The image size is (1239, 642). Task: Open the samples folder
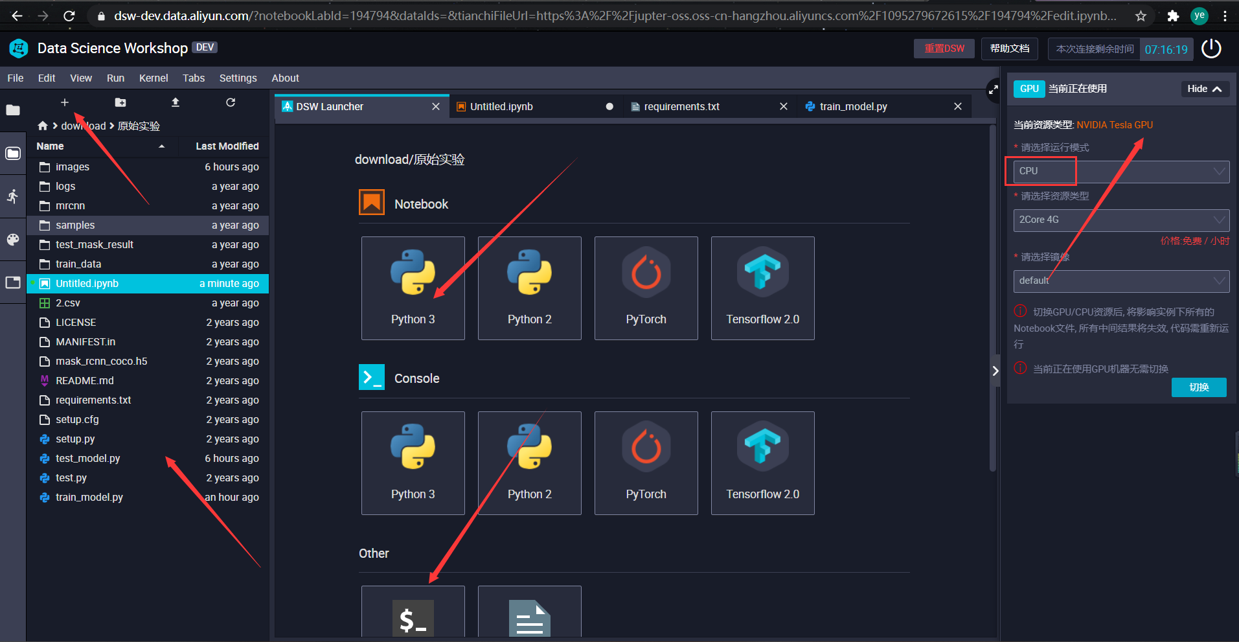[x=148, y=225]
